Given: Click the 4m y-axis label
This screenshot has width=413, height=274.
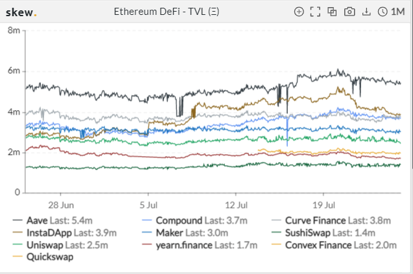Looking at the screenshot, I should click(14, 112).
